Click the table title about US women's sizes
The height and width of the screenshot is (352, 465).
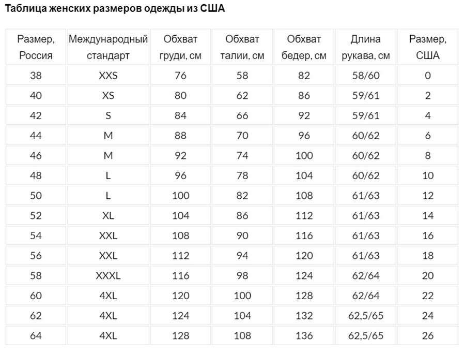pyautogui.click(x=115, y=9)
